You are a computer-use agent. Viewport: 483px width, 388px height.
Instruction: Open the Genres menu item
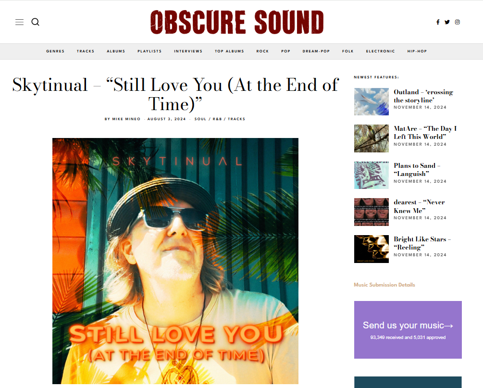click(x=55, y=51)
